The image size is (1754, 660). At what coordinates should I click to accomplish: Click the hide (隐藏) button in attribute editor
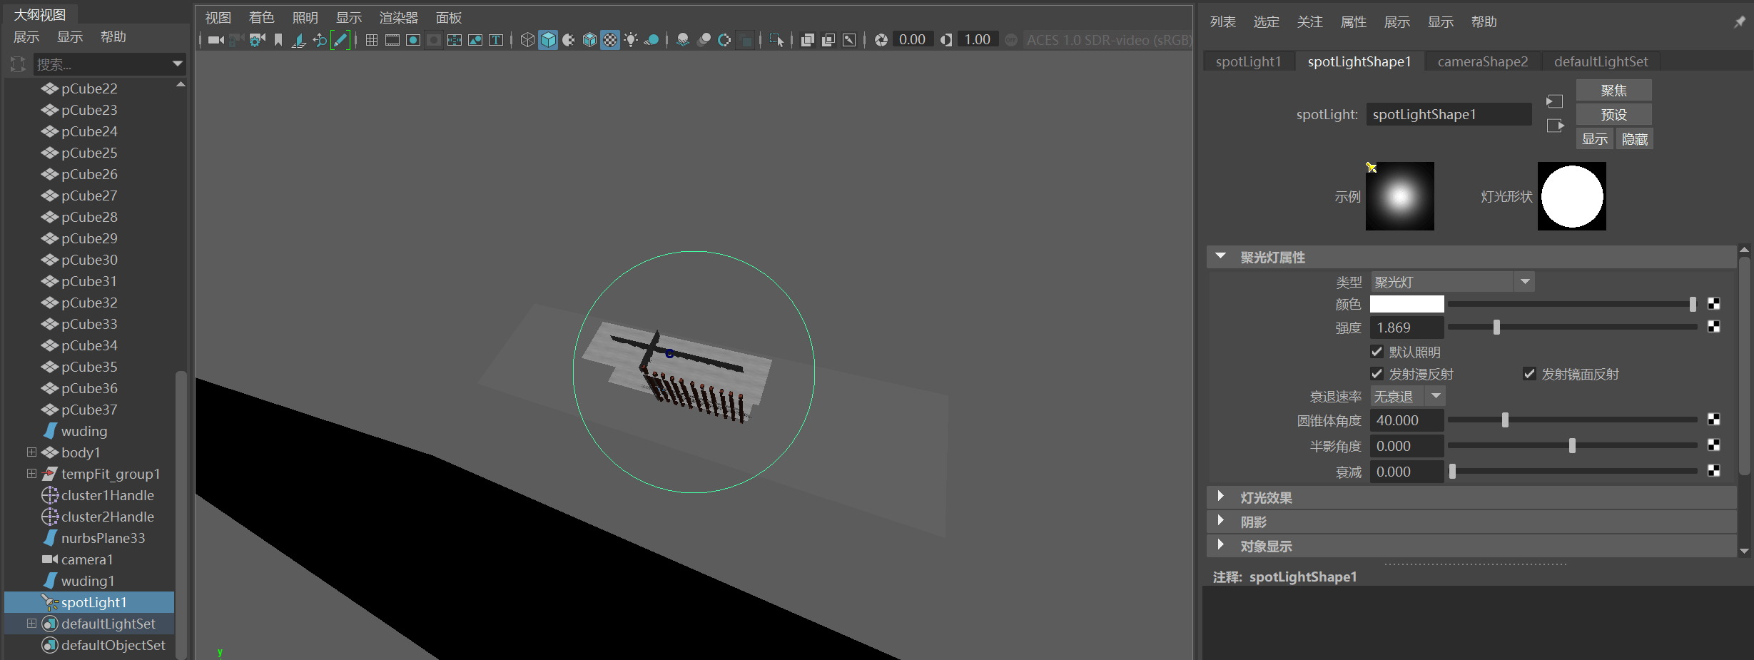[x=1635, y=139]
